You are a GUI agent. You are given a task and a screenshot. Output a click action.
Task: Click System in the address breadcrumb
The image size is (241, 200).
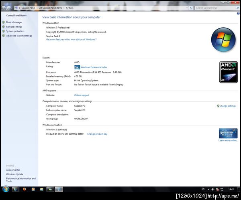69,8
